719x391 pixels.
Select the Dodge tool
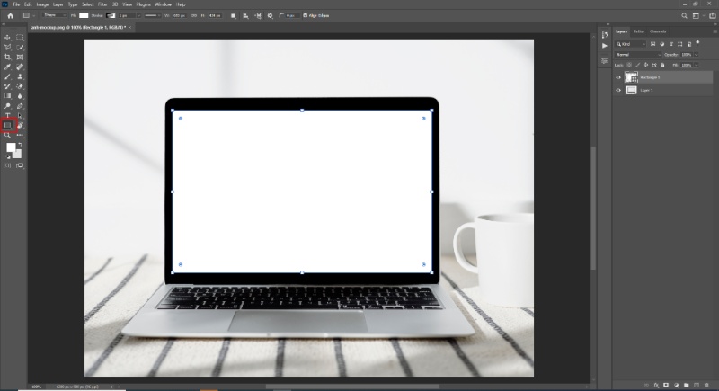tap(7, 106)
